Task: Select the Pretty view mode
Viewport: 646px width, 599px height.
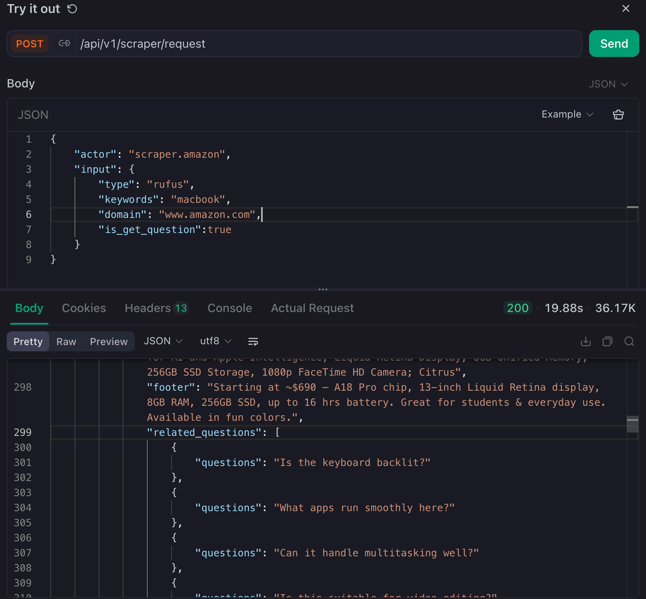Action: (x=28, y=341)
